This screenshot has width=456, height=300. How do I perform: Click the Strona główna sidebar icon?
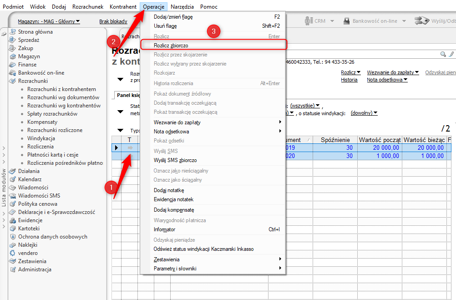pyautogui.click(x=12, y=32)
